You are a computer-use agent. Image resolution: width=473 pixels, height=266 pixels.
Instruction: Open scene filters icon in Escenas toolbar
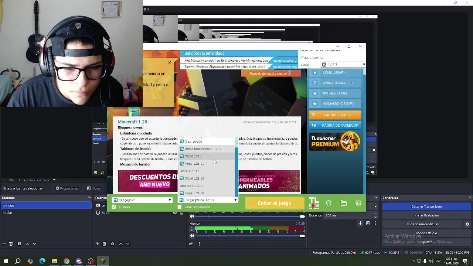click(19, 244)
